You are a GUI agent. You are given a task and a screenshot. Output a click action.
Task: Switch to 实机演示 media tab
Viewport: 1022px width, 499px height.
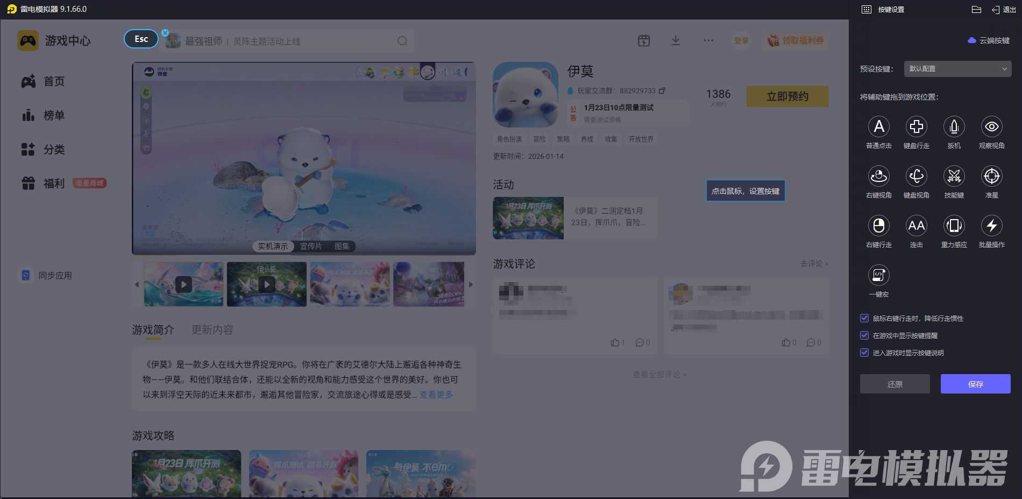click(273, 246)
